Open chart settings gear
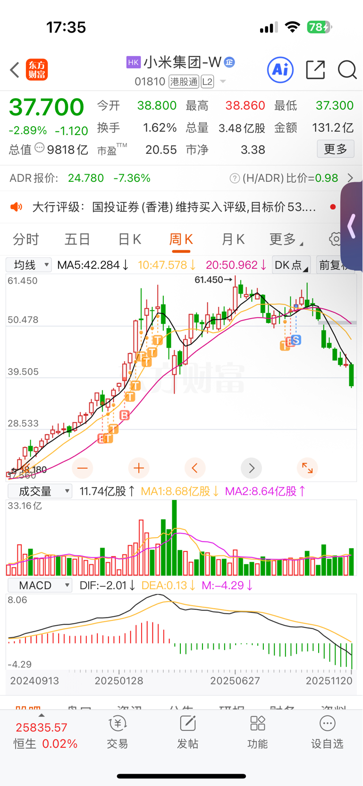 (335, 239)
